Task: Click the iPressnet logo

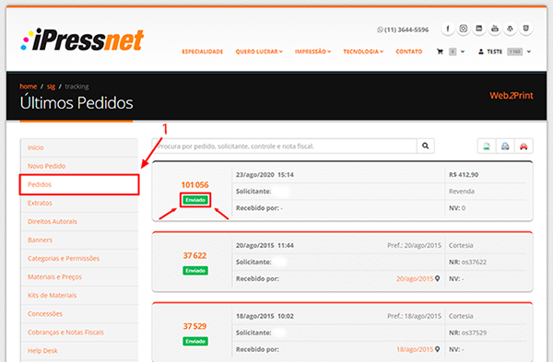Action: (82, 40)
